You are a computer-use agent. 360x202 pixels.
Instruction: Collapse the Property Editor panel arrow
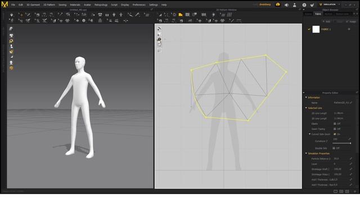coord(304,93)
